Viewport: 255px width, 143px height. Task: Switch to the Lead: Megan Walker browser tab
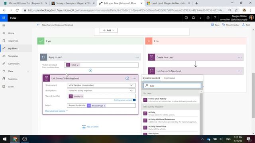click(168, 3)
